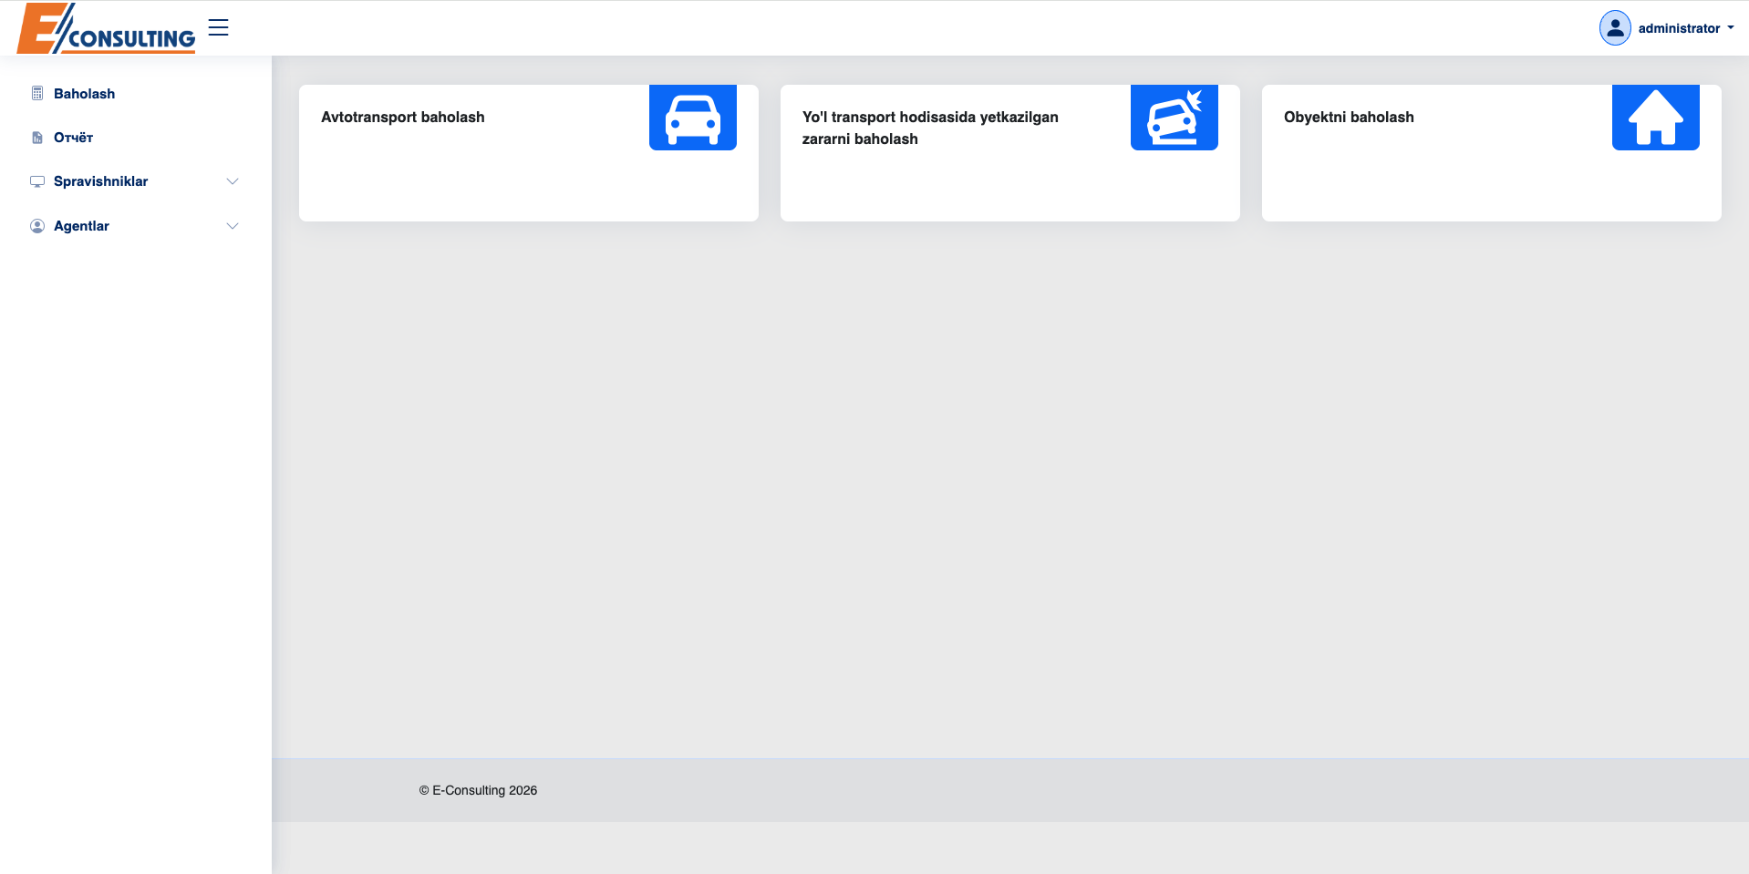The height and width of the screenshot is (874, 1749).
Task: Click the car crash icon
Action: pyautogui.click(x=1175, y=118)
